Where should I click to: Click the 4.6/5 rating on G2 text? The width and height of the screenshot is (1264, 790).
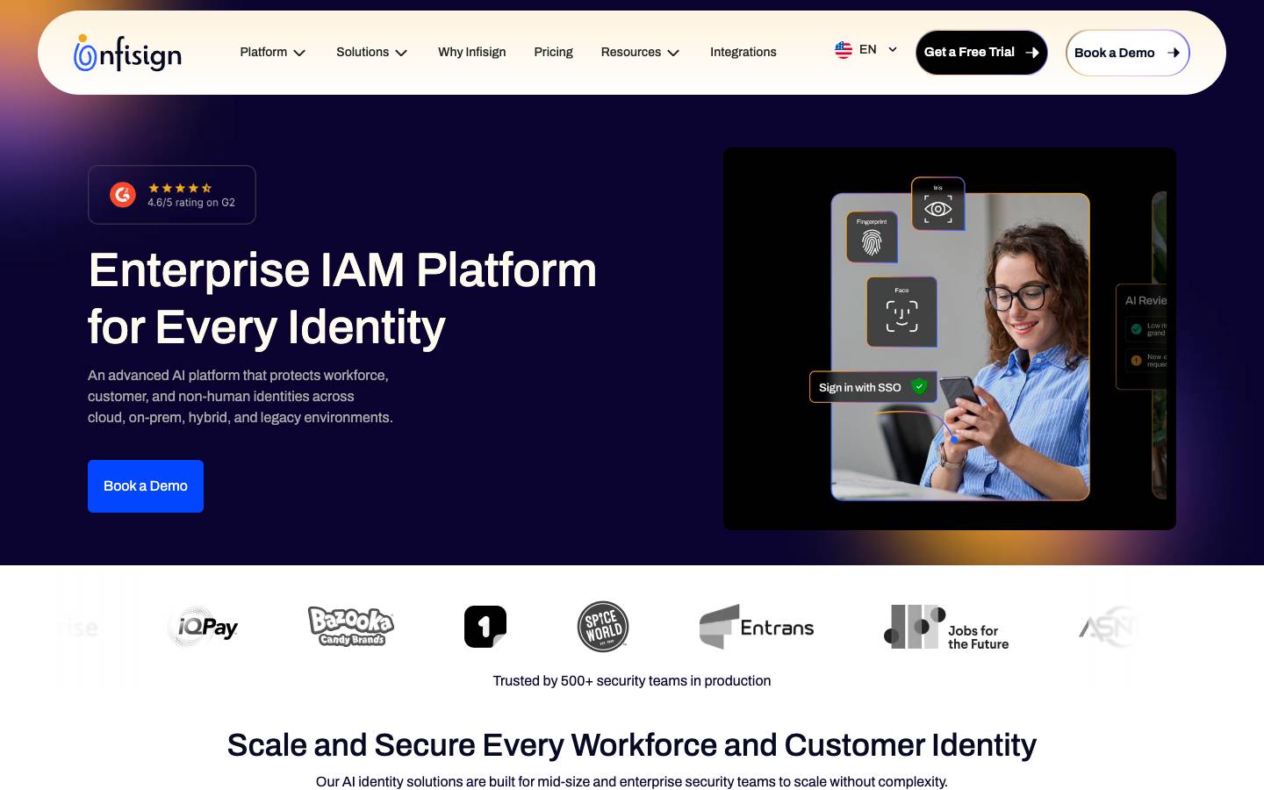point(191,203)
